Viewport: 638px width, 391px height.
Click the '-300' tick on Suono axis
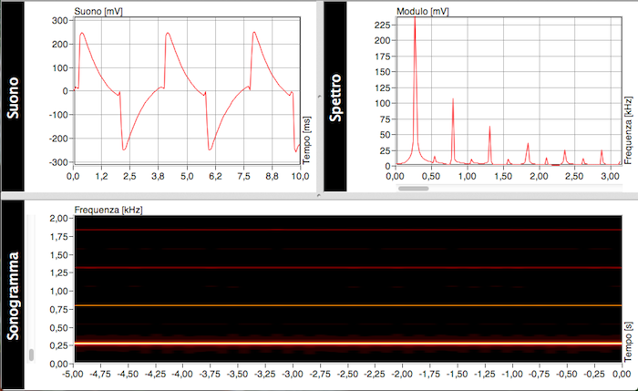pos(58,162)
